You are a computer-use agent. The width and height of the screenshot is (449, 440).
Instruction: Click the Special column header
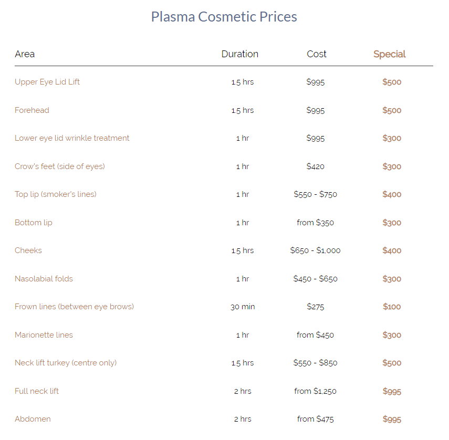390,54
